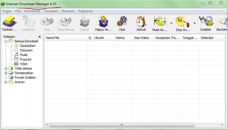Screen dimensions: 228x130
Task: Open the Registrasi menu
Action: 86,11
